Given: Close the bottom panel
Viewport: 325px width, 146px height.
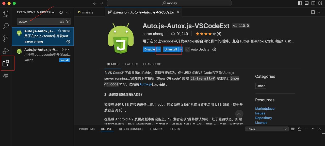Looking at the screenshot, I should point(319,129).
